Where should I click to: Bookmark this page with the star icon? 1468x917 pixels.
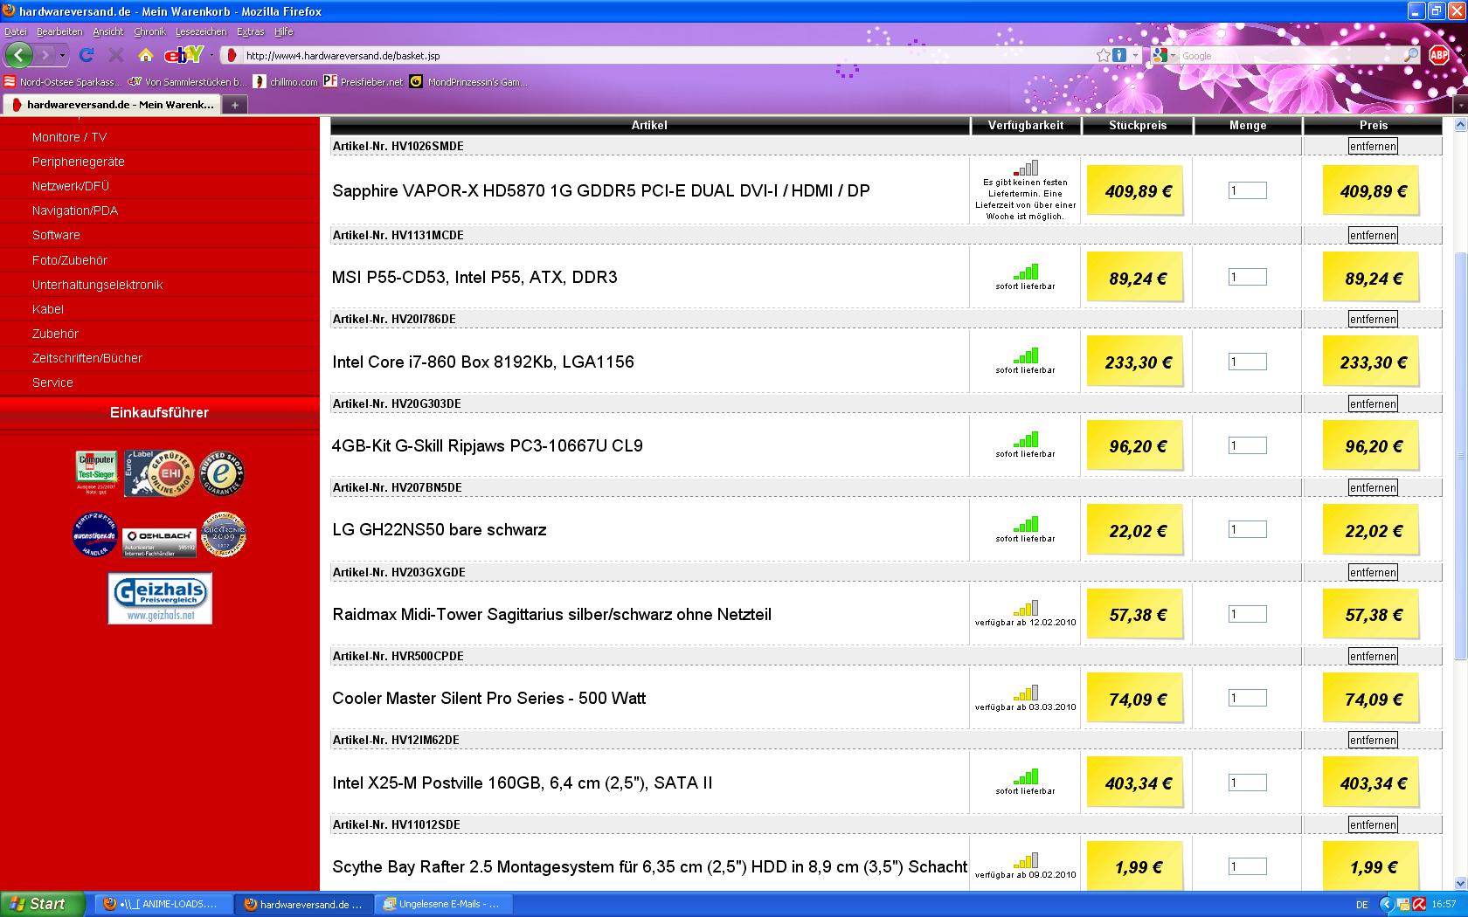click(x=1104, y=55)
